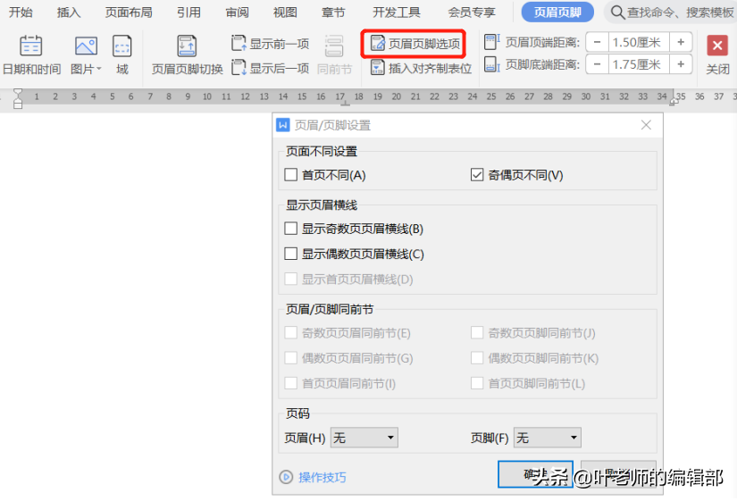
Task: Open the 章节 tab
Action: click(x=333, y=13)
